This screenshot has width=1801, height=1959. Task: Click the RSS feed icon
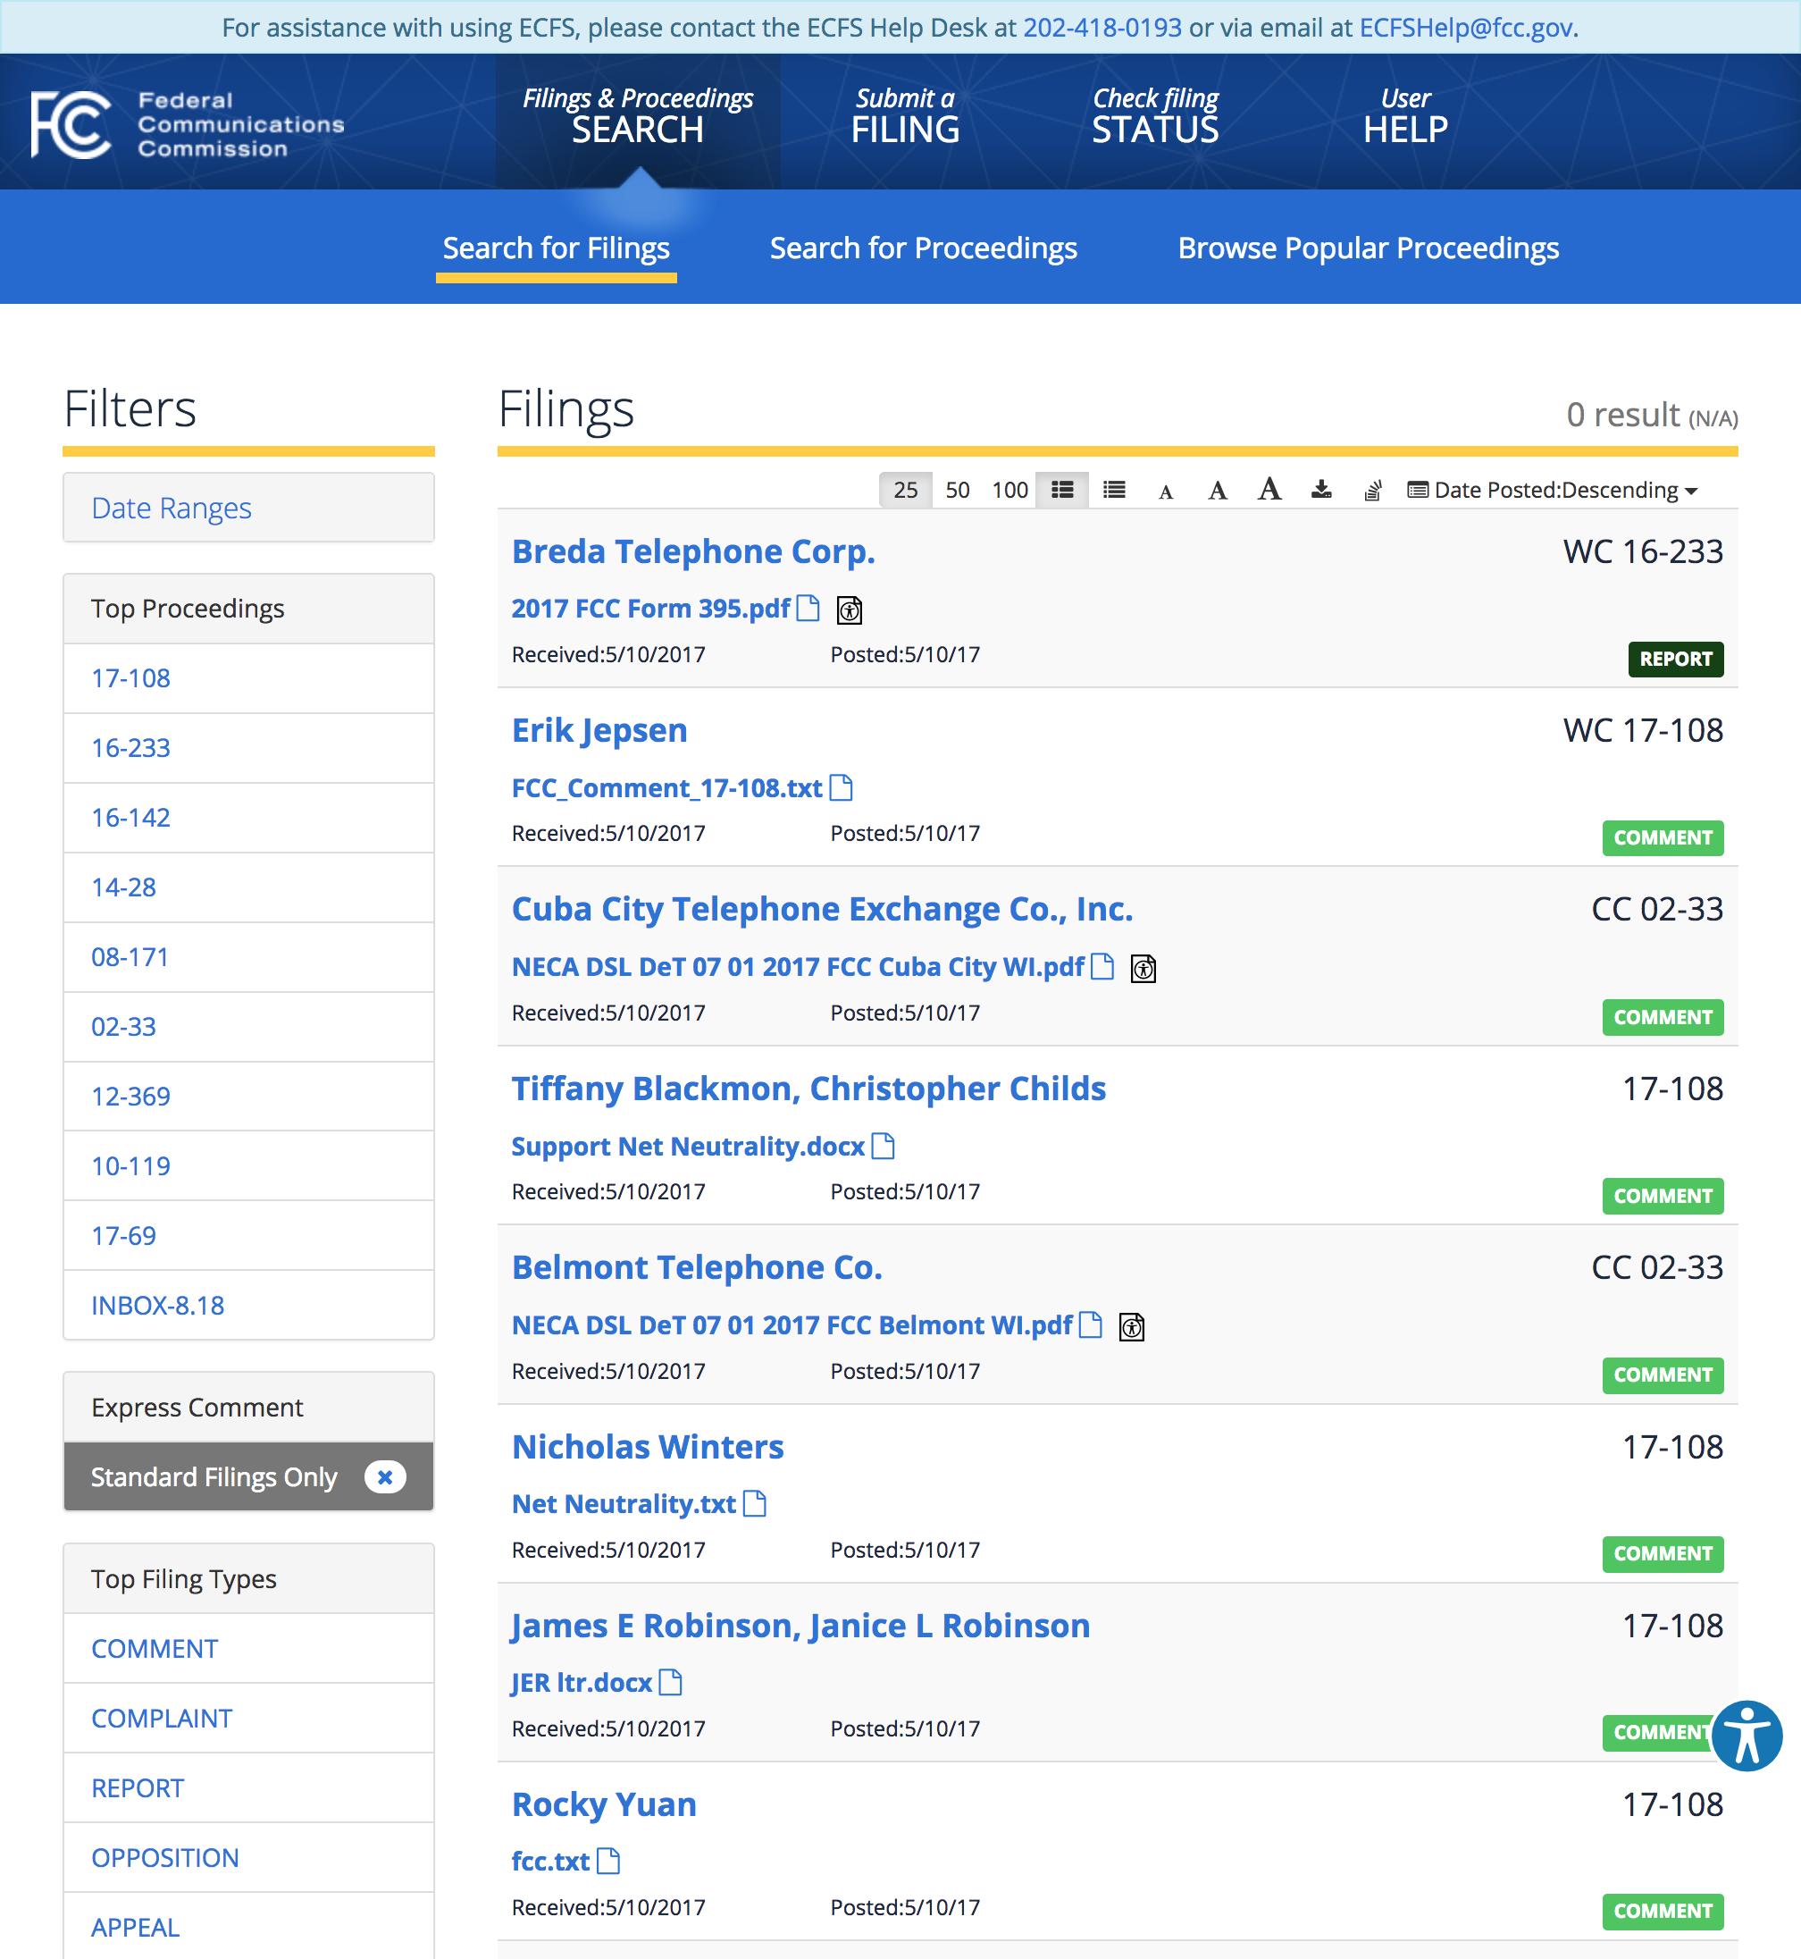[x=1373, y=490]
